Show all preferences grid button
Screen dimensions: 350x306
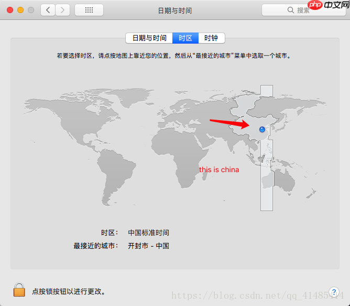[x=89, y=10]
